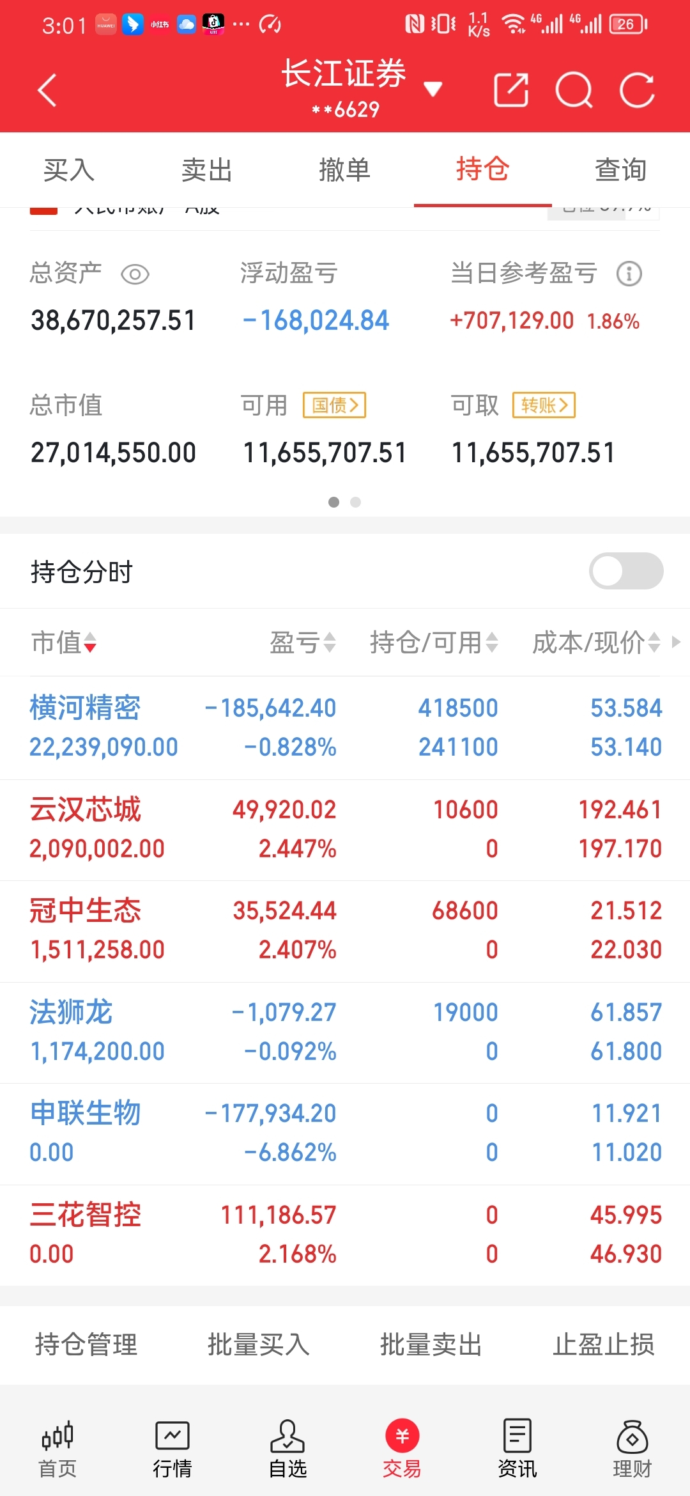Tap the search magnifier icon
Screen dimensions: 690x1496
coord(574,90)
